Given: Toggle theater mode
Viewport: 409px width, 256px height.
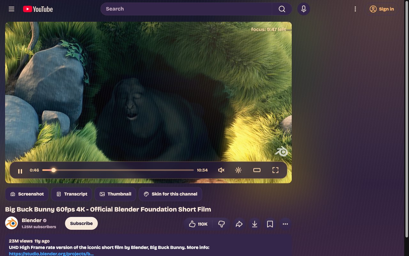Looking at the screenshot, I should [257, 170].
